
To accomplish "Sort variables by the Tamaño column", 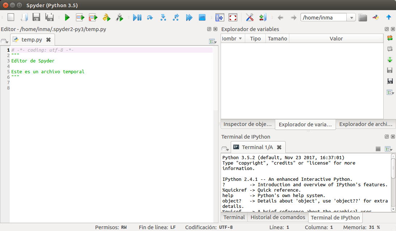I will click(277, 38).
